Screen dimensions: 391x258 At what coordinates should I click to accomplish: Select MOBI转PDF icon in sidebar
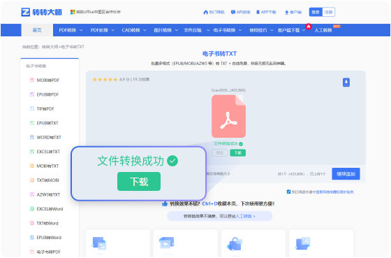click(32, 80)
